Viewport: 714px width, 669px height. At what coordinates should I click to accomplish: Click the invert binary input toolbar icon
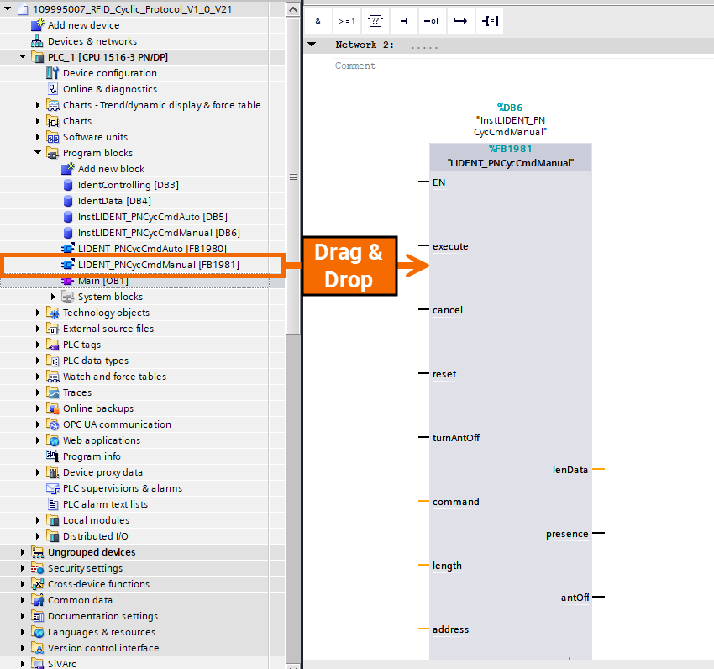432,21
